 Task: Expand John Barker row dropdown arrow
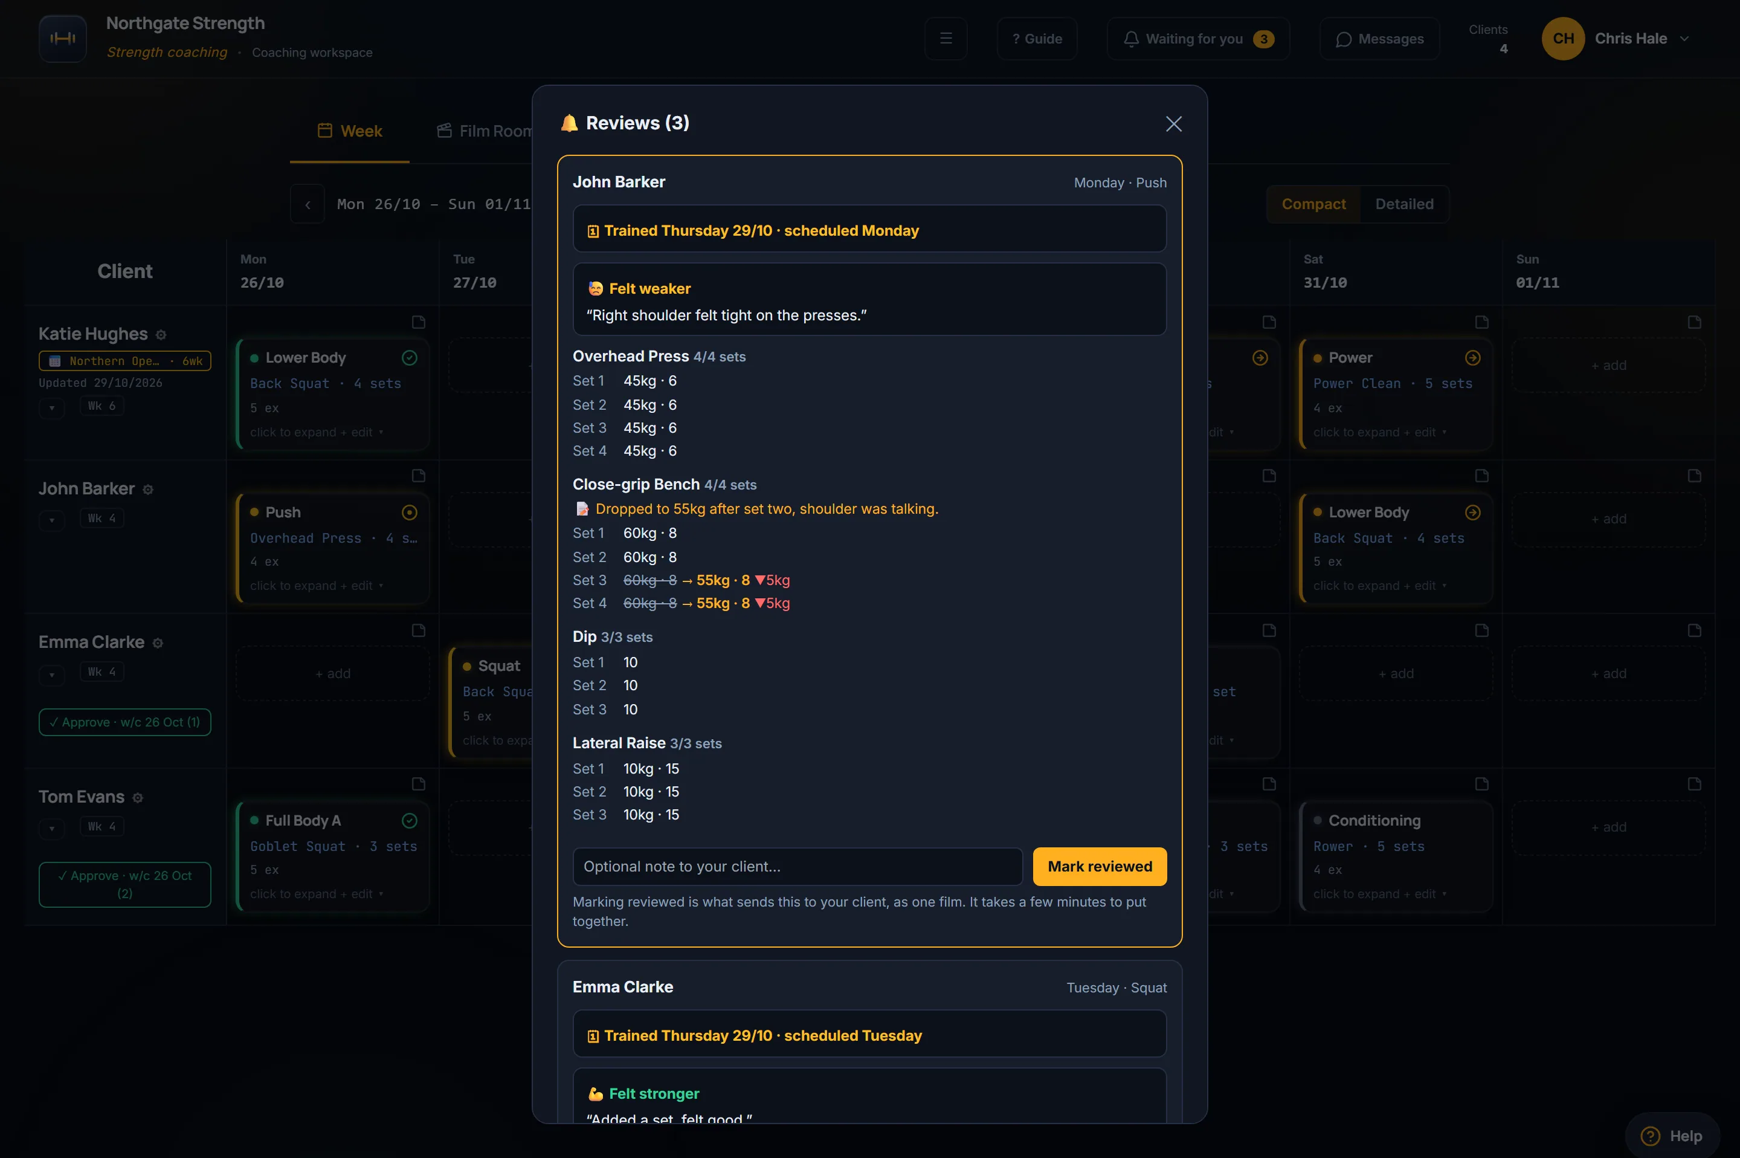[52, 519]
